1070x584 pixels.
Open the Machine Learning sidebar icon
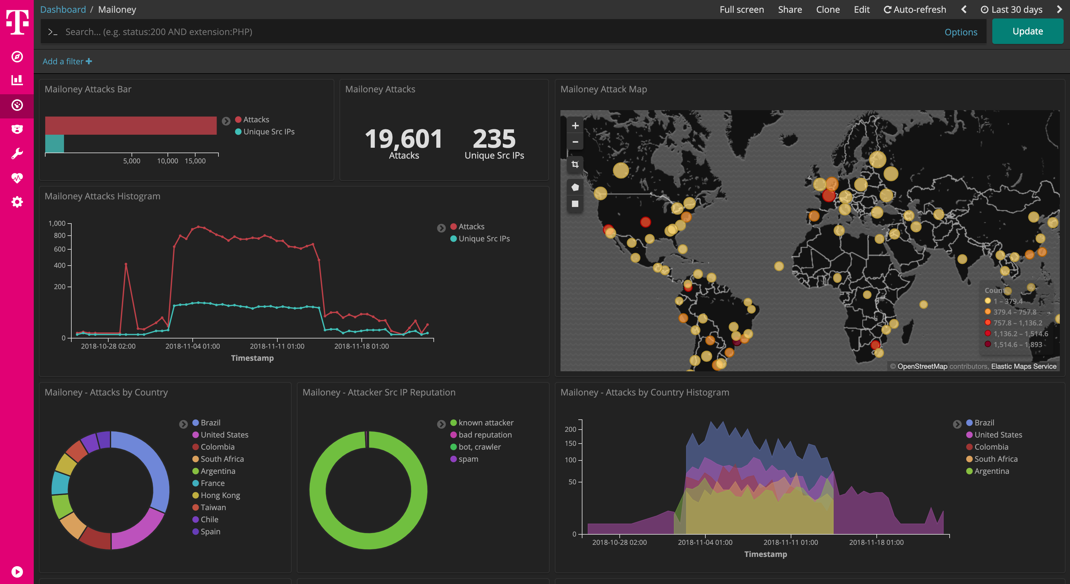pos(17,129)
